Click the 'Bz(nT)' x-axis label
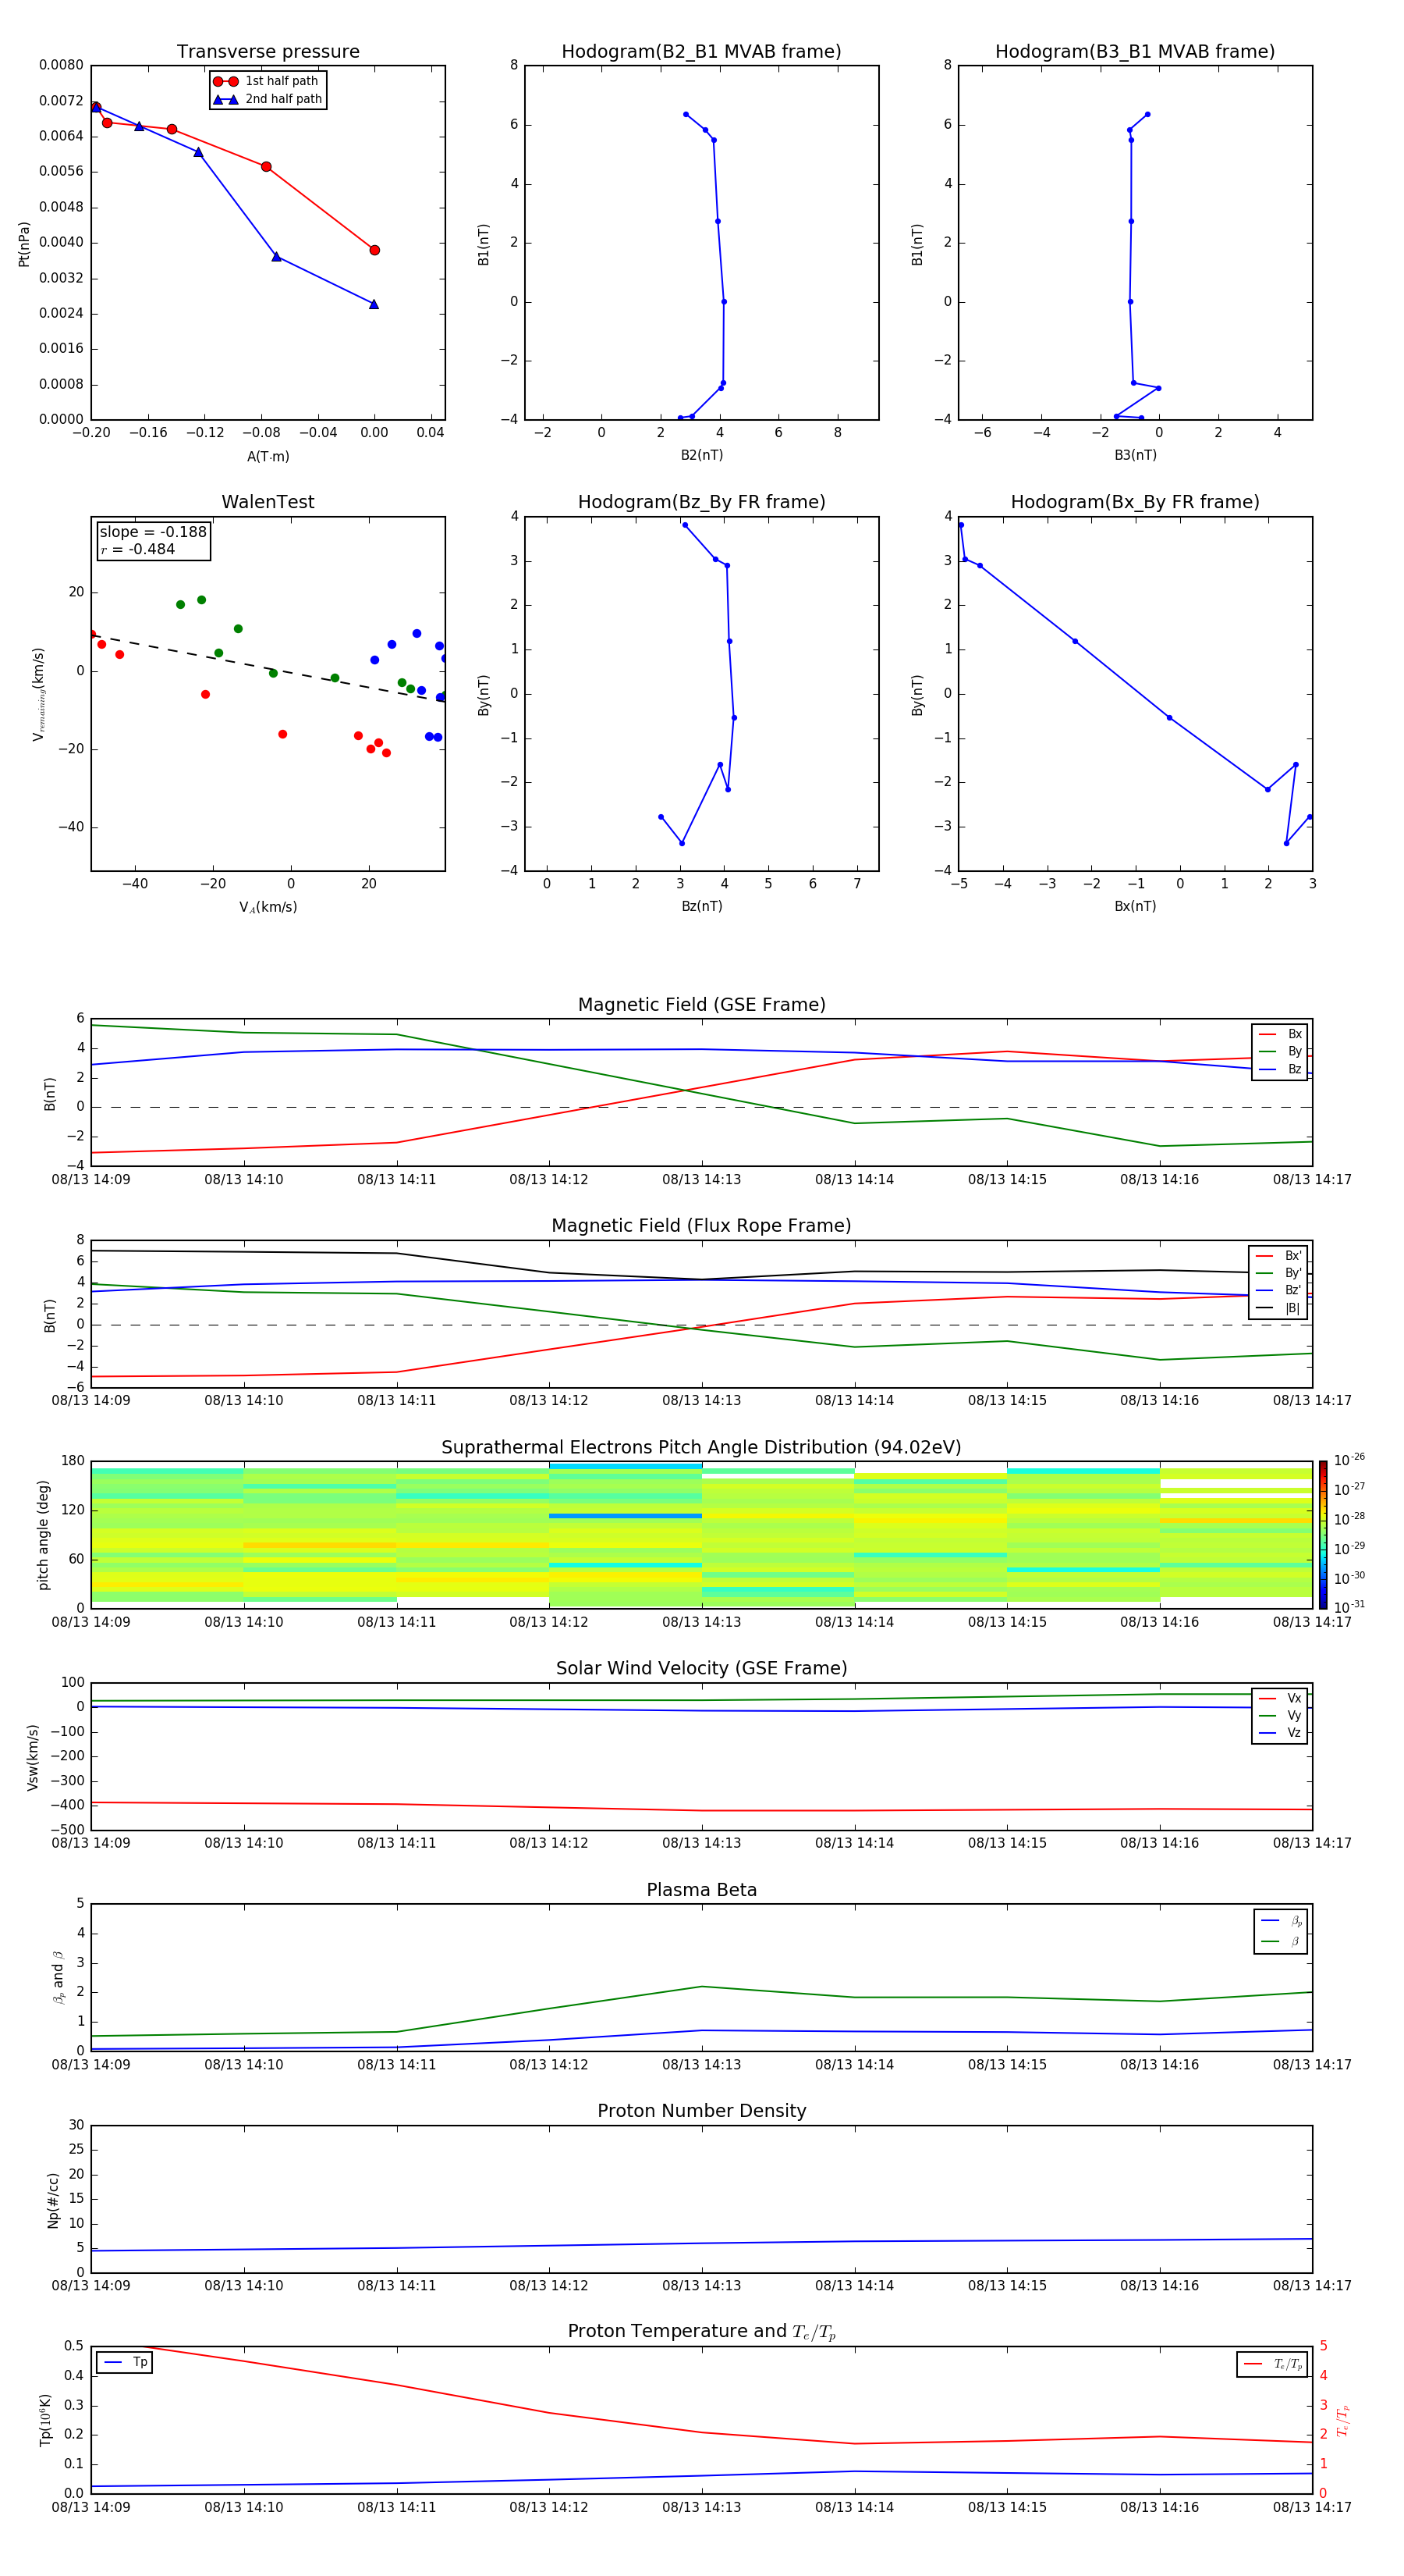The image size is (1404, 2576). click(701, 907)
